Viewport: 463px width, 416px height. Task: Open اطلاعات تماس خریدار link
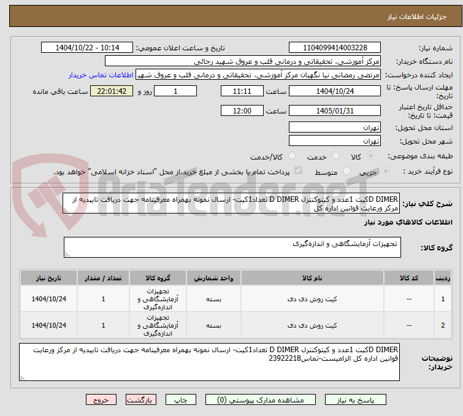click(101, 75)
